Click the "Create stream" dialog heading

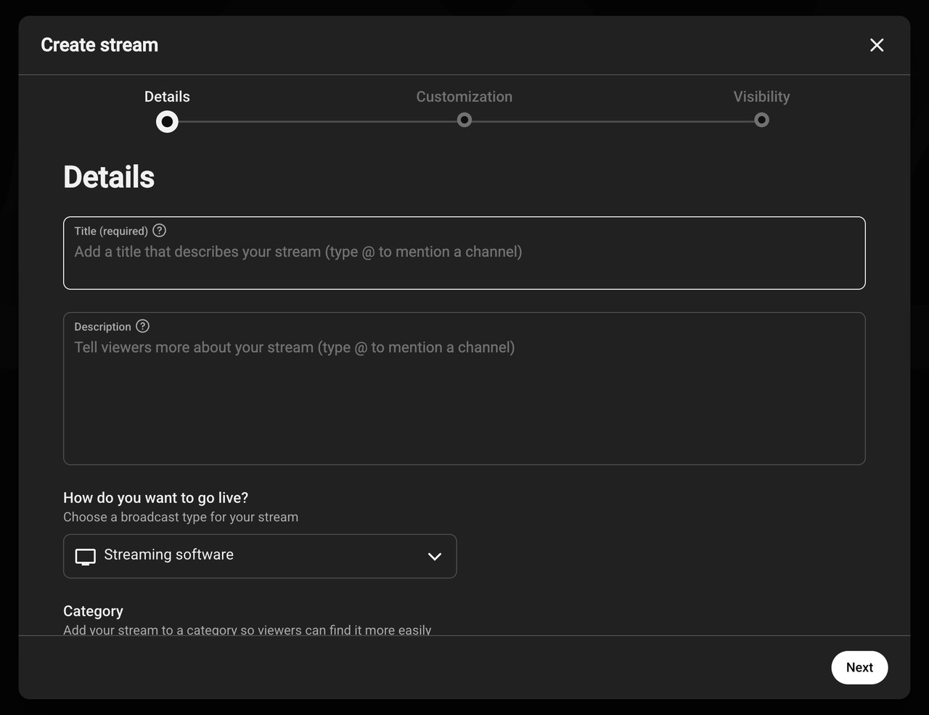pyautogui.click(x=99, y=45)
